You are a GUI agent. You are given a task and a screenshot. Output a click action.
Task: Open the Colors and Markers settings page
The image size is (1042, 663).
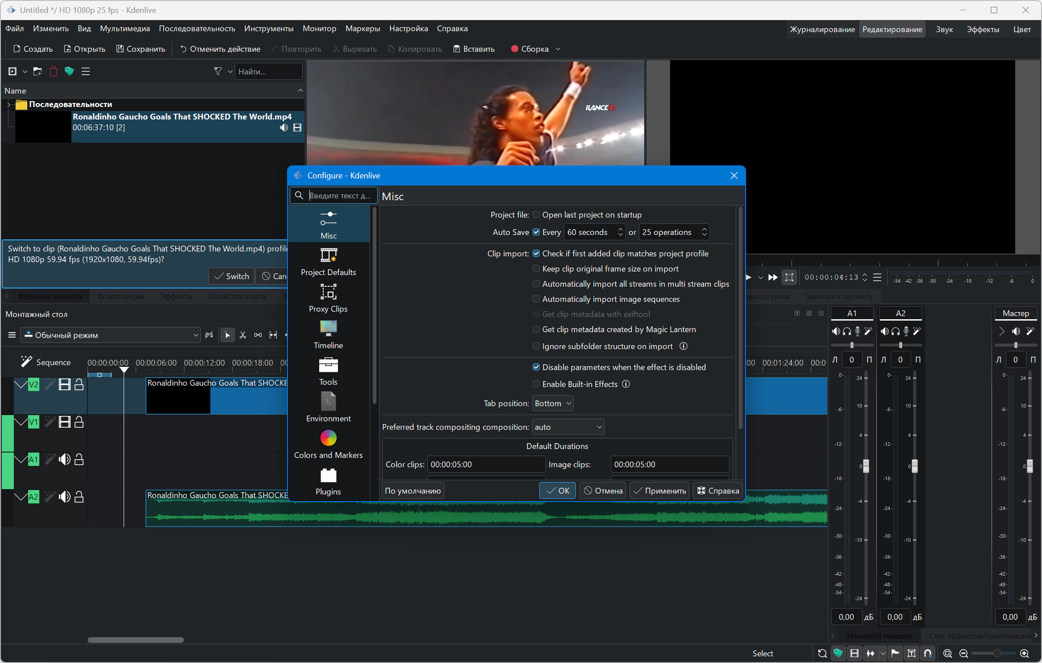(x=329, y=445)
